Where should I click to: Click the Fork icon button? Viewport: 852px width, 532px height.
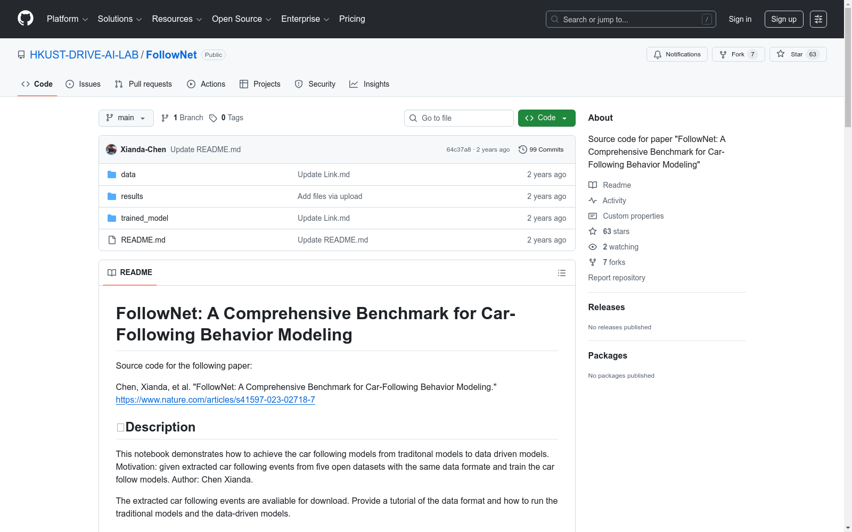point(723,54)
